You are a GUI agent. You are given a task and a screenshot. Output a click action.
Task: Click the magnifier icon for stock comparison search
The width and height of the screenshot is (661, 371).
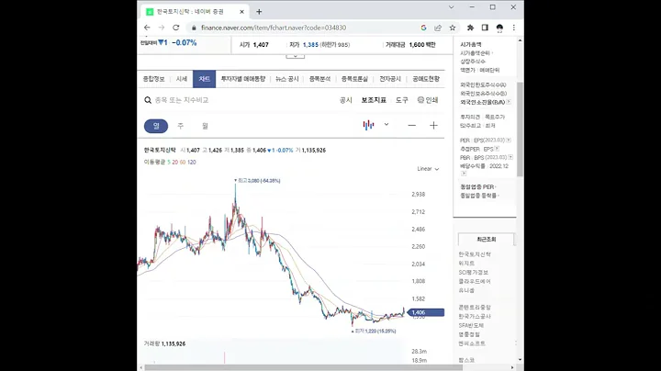pyautogui.click(x=148, y=100)
